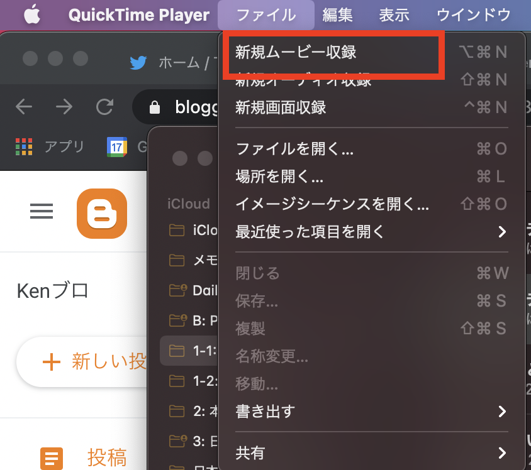The image size is (531, 470).
Task: Click the Twitter bird tab icon
Action: tap(138, 63)
